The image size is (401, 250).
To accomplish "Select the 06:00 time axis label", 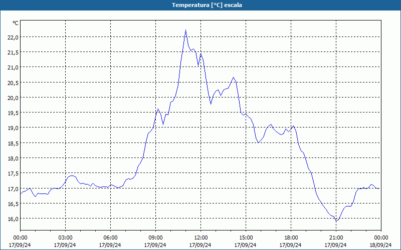I will point(110,238).
